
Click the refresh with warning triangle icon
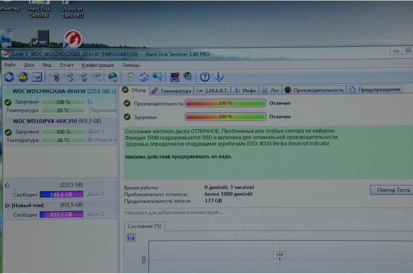tap(23, 77)
